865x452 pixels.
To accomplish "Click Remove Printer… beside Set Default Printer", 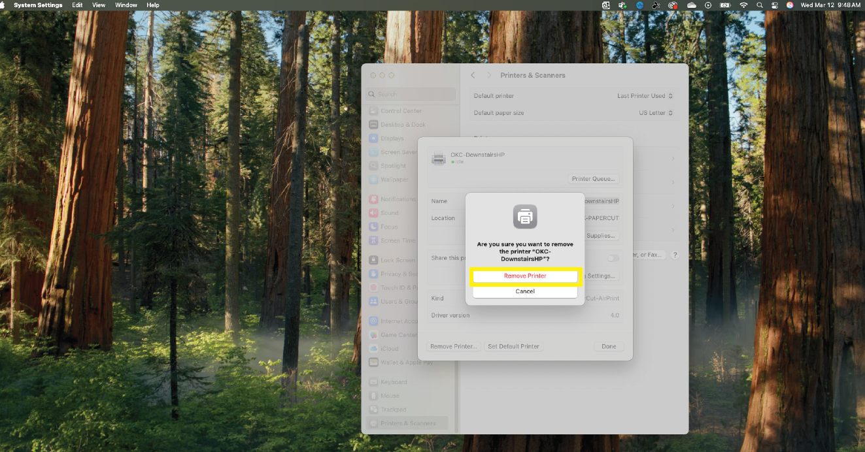I will tap(454, 346).
